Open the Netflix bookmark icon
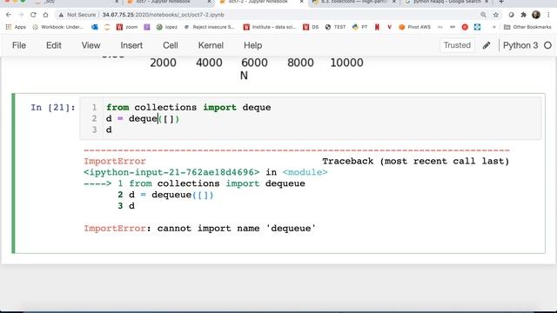 pyautogui.click(x=377, y=27)
